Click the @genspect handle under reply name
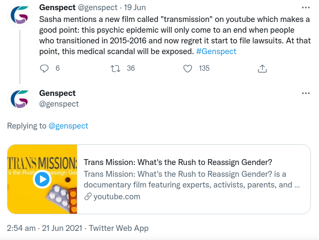 coord(59,104)
